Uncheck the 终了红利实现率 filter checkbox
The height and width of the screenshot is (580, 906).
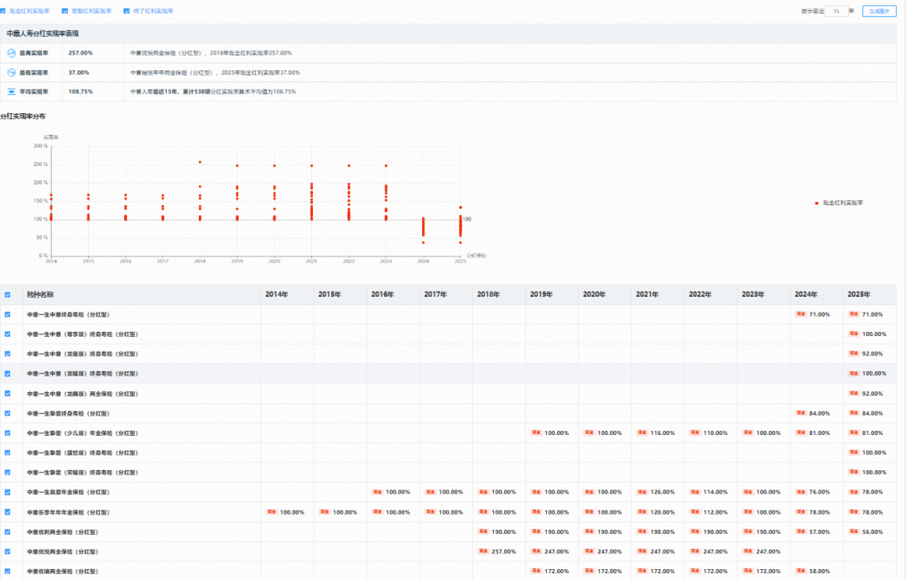(x=127, y=11)
